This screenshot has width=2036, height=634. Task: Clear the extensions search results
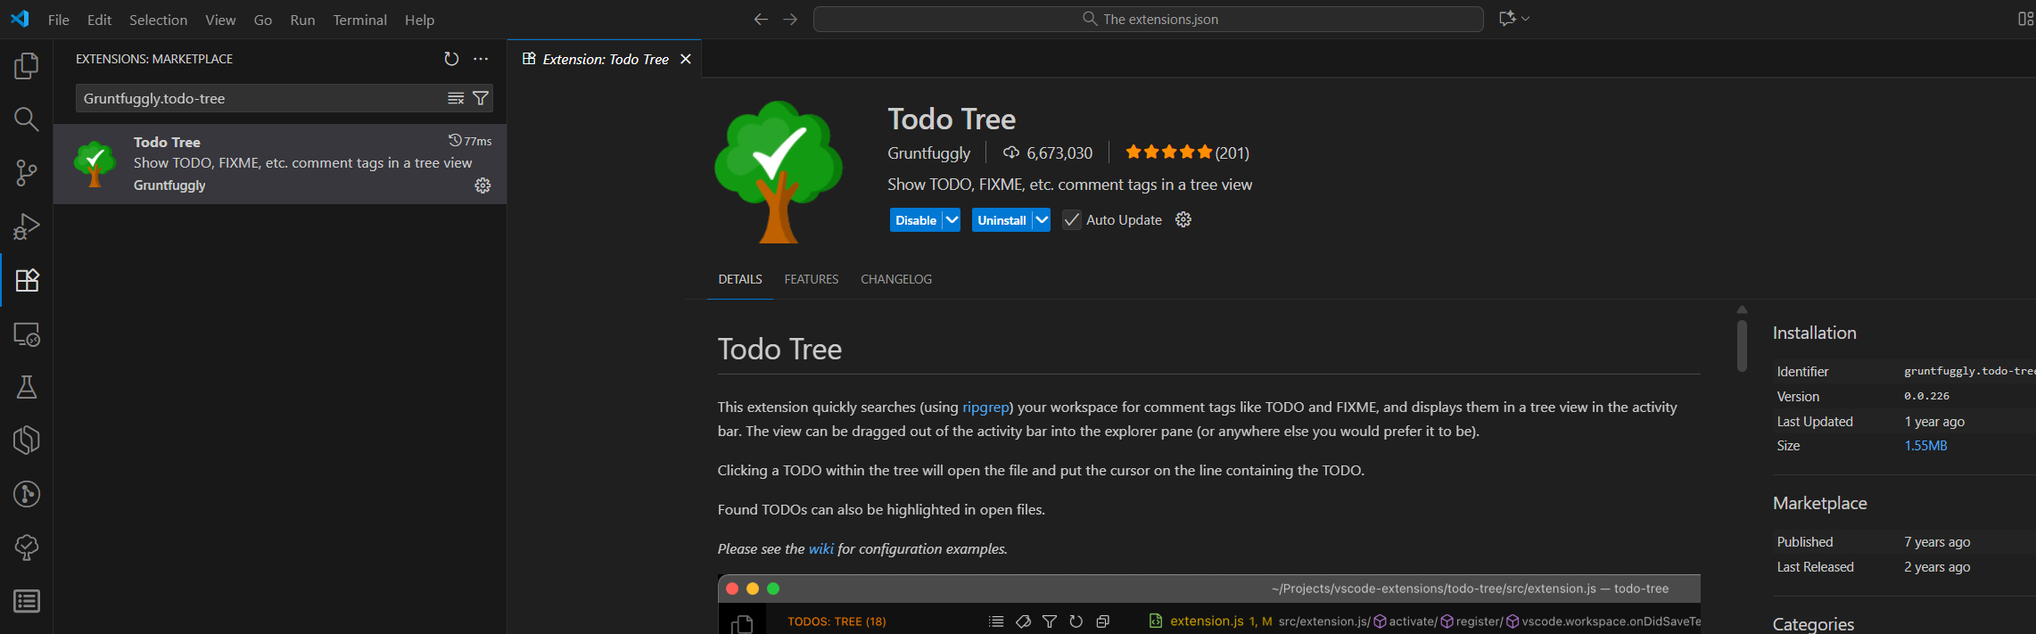coord(456,98)
